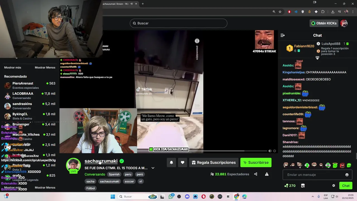The width and height of the screenshot is (357, 201).
Task: Toggle follow heart for sachauzumaki
Action: click(x=182, y=162)
